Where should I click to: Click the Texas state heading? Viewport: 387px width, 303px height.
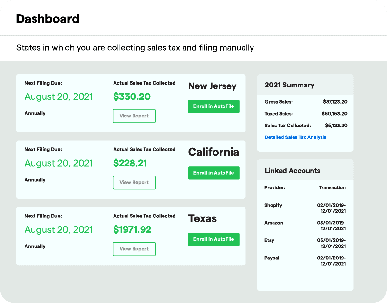pyautogui.click(x=202, y=218)
